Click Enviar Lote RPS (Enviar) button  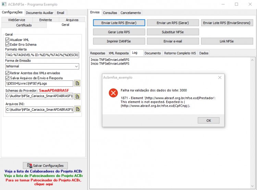(119, 23)
